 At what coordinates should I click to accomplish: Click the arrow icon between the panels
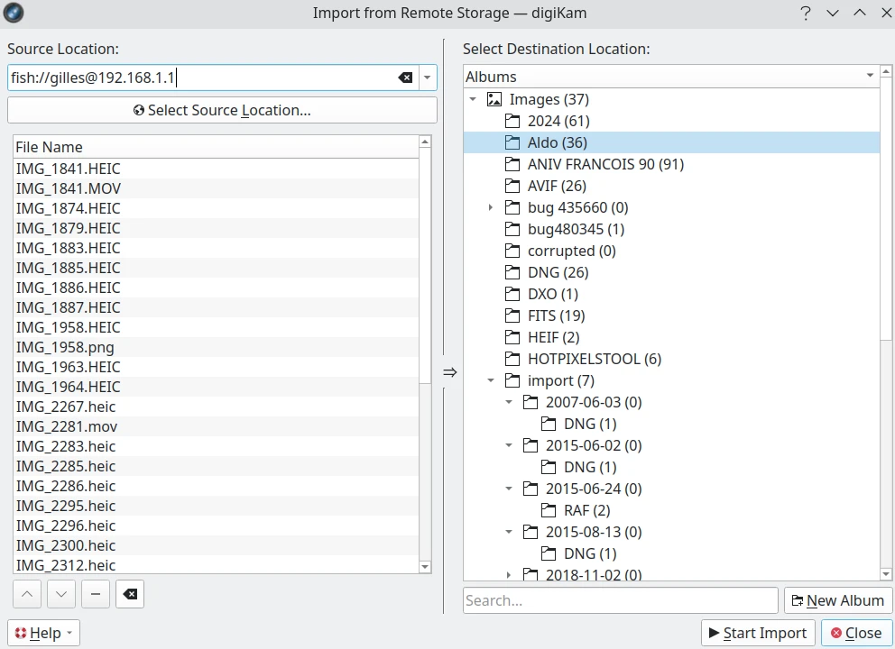[449, 371]
